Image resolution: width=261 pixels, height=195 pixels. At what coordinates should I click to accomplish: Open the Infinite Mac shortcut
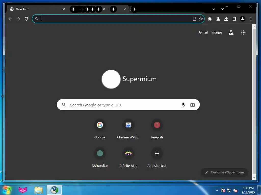[x=128, y=157]
